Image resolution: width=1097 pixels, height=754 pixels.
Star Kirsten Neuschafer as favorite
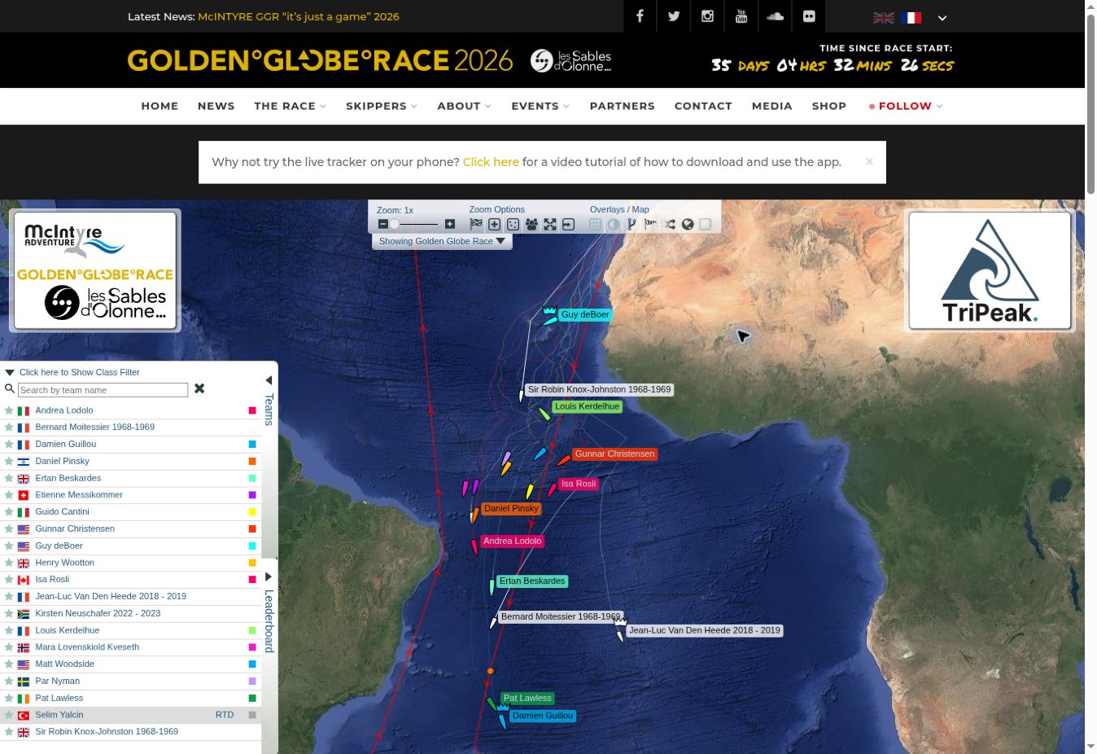pos(9,613)
